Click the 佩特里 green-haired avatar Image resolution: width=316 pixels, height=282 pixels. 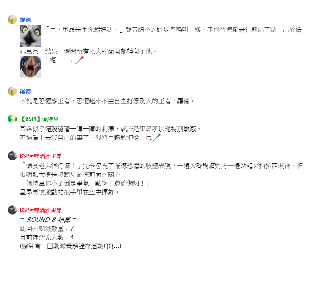[12, 119]
